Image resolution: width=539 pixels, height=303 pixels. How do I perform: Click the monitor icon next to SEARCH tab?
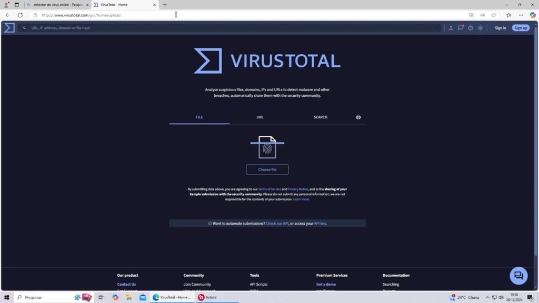358,117
